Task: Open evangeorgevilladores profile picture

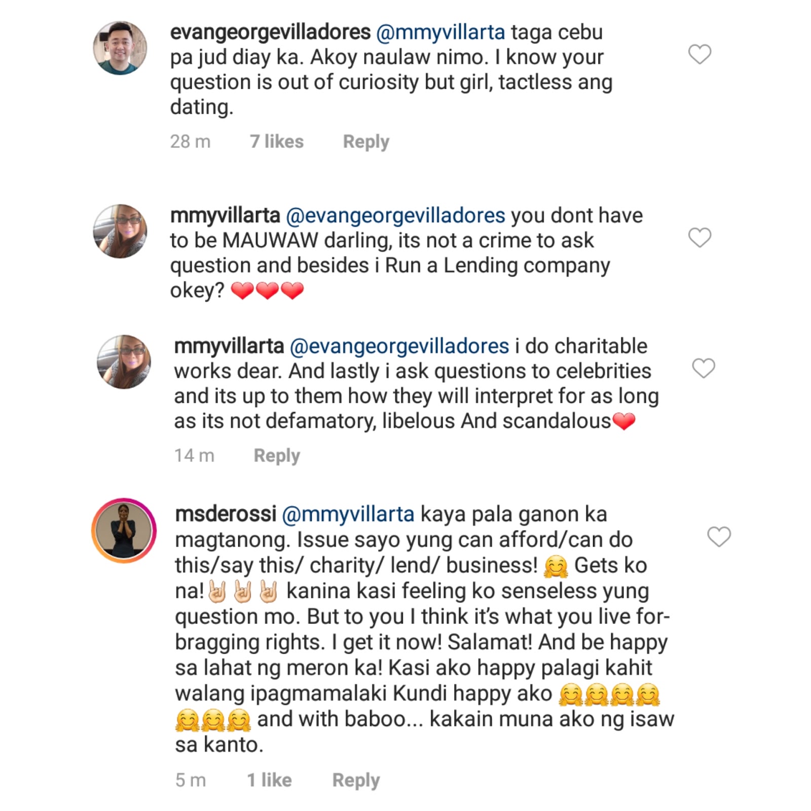Action: [x=120, y=48]
